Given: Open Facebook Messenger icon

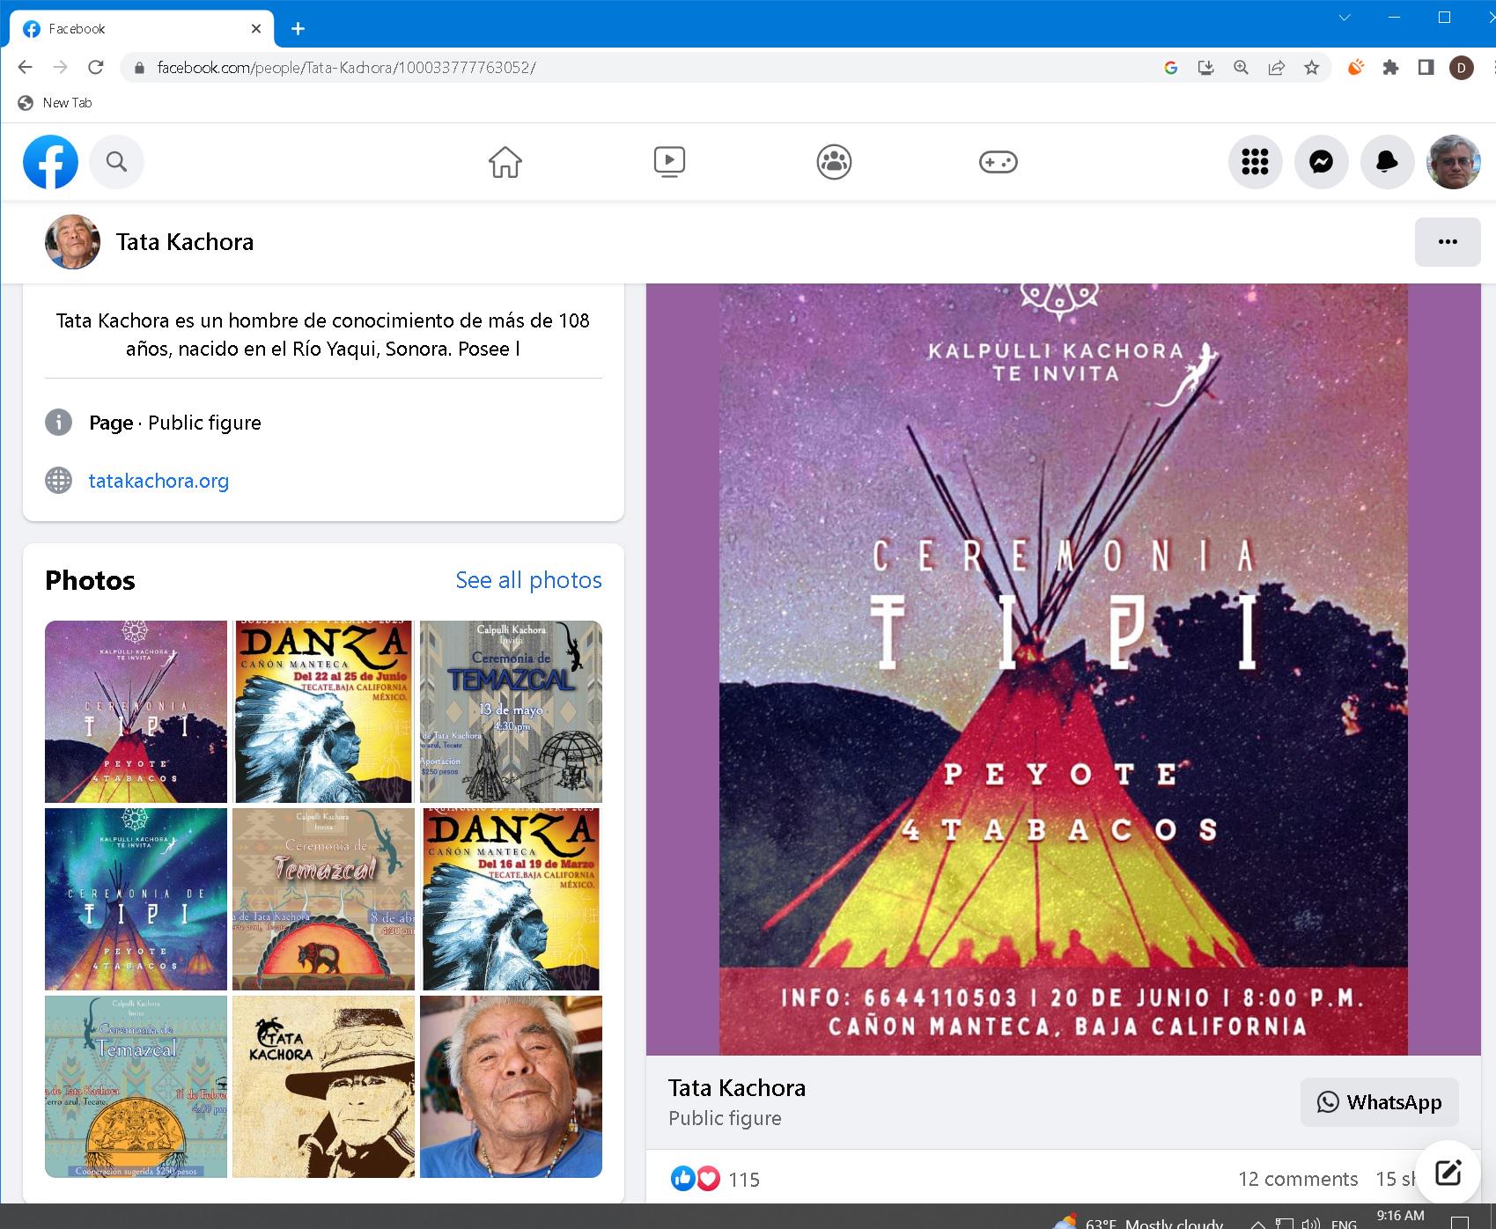Looking at the screenshot, I should click(x=1321, y=162).
